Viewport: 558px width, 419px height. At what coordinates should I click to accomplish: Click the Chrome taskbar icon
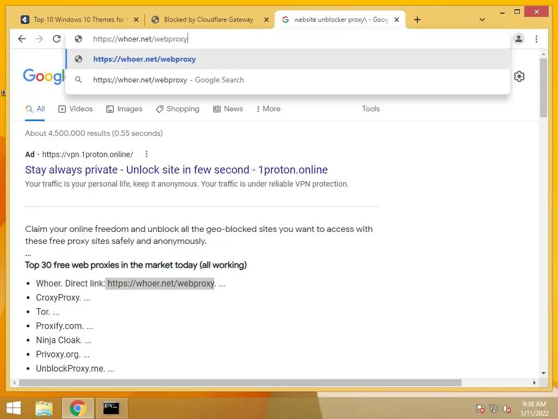pos(77,408)
